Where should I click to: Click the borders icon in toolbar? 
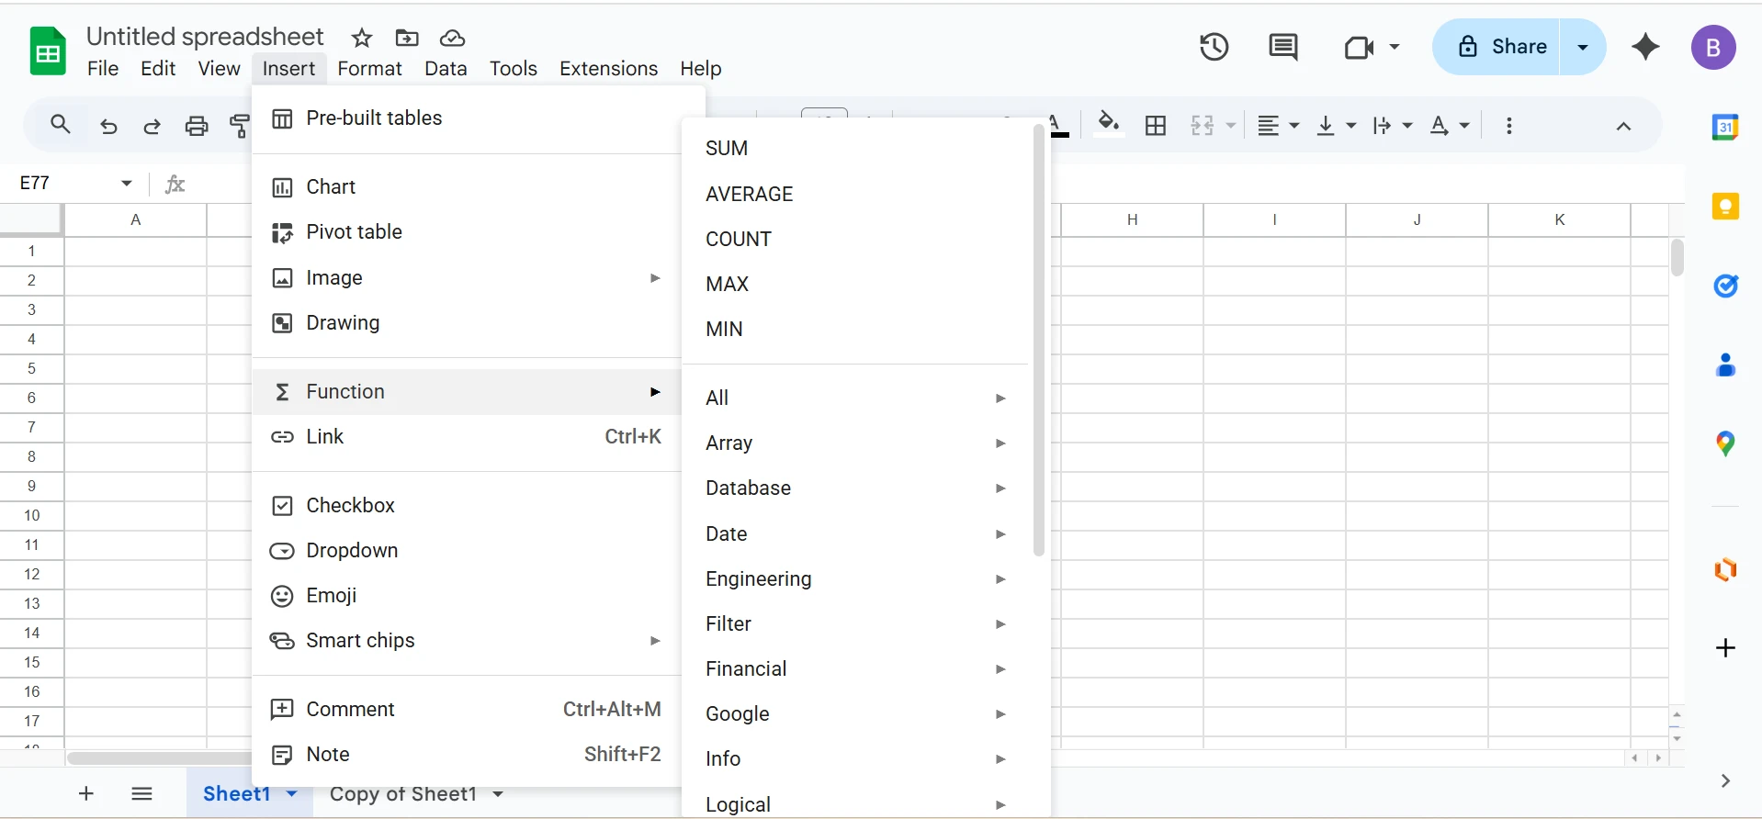(x=1156, y=126)
